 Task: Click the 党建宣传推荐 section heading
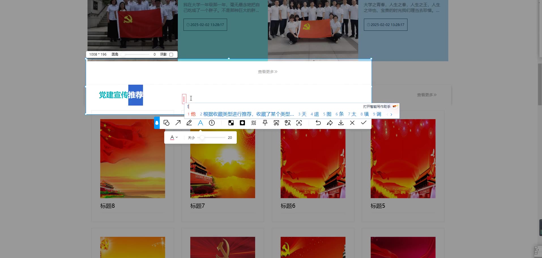(x=121, y=95)
